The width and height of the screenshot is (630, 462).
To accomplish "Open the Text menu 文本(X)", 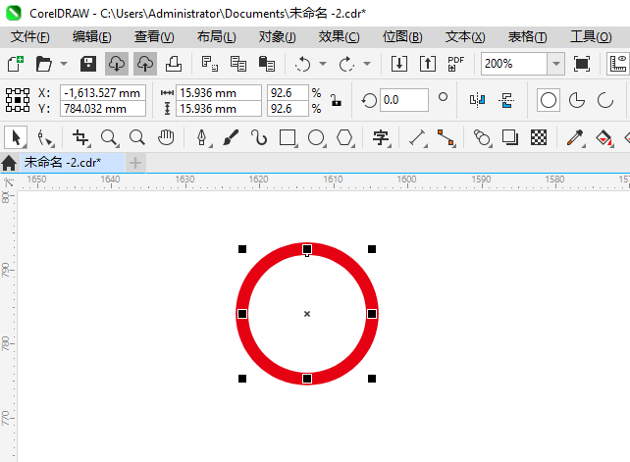I will (465, 37).
